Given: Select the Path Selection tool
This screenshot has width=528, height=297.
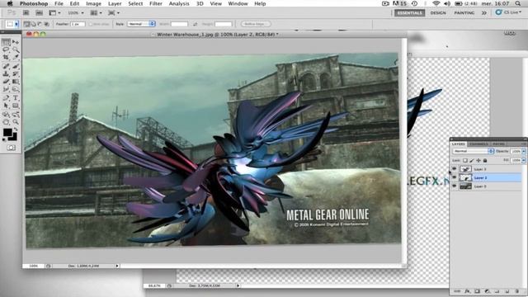Looking at the screenshot, I should 6,106.
